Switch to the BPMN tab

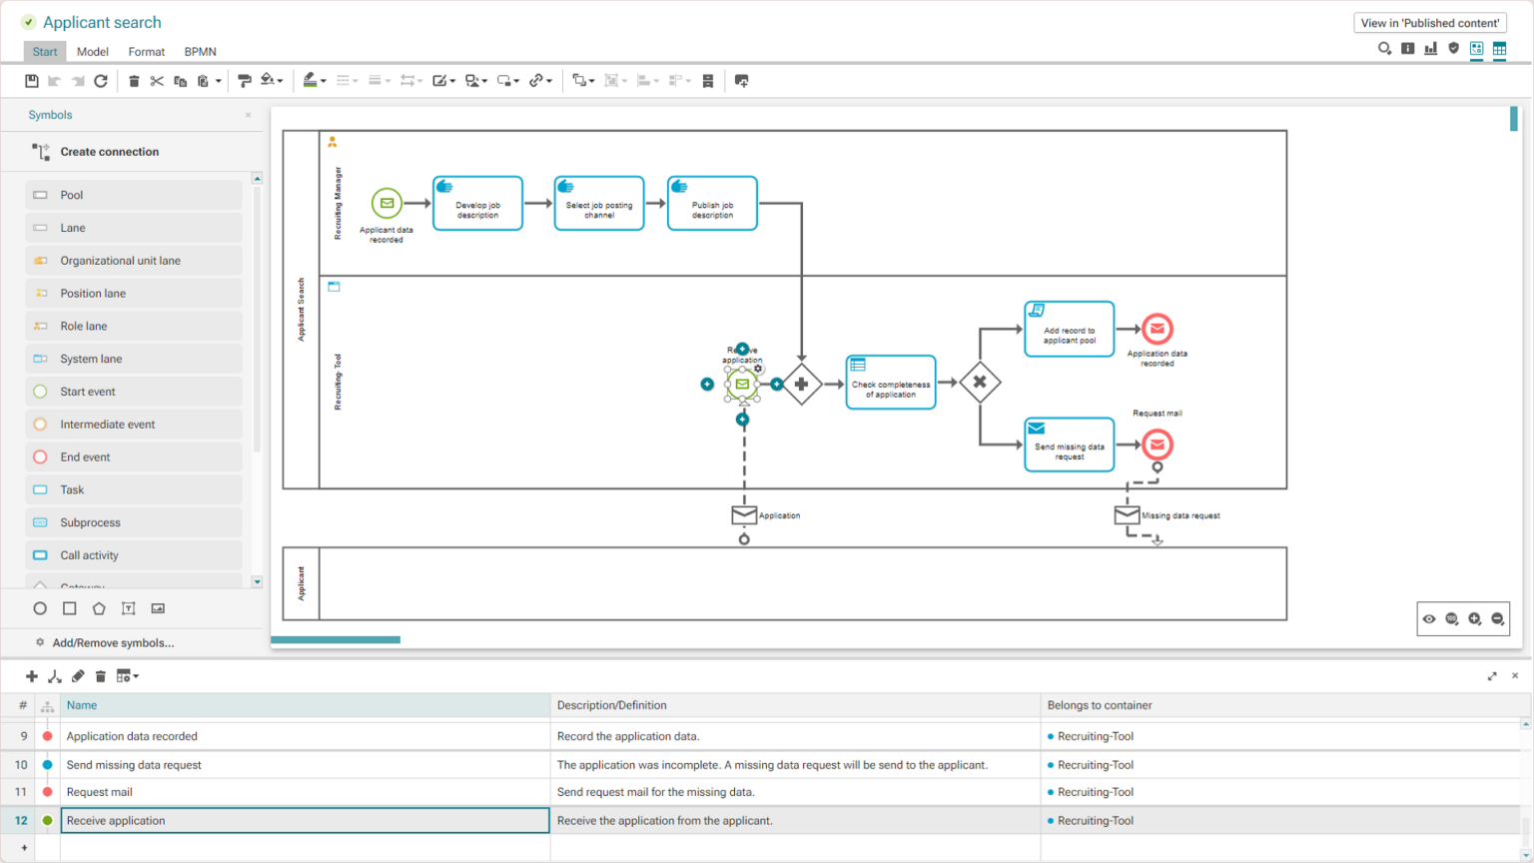click(x=200, y=51)
